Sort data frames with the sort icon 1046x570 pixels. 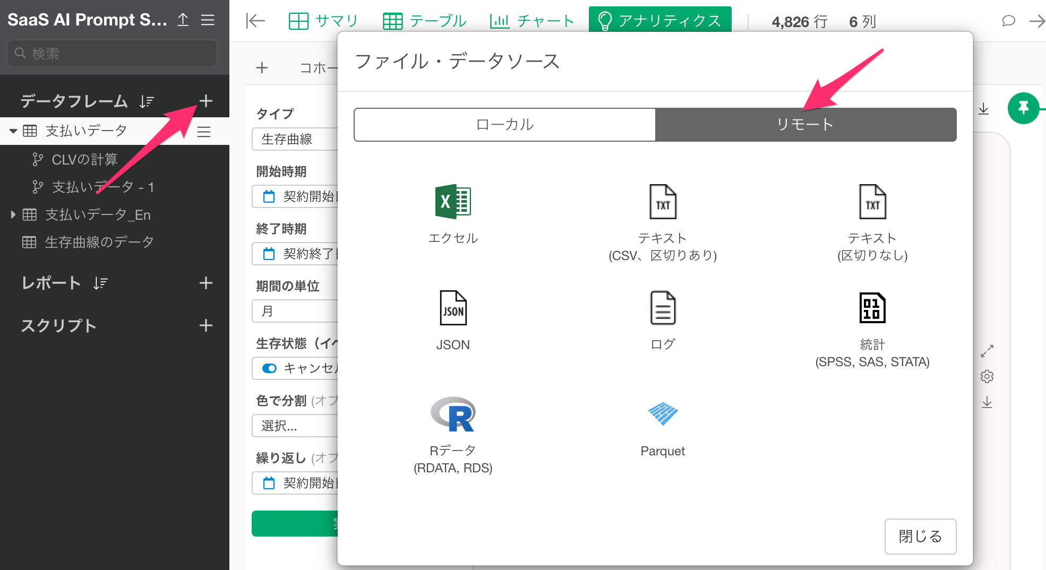(147, 101)
